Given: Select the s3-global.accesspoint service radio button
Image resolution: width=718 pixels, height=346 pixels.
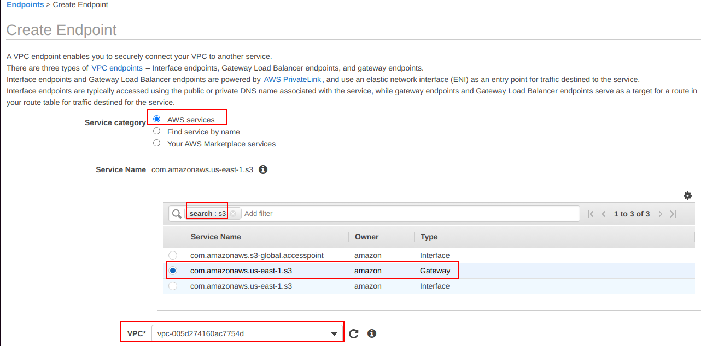Looking at the screenshot, I should point(173,255).
